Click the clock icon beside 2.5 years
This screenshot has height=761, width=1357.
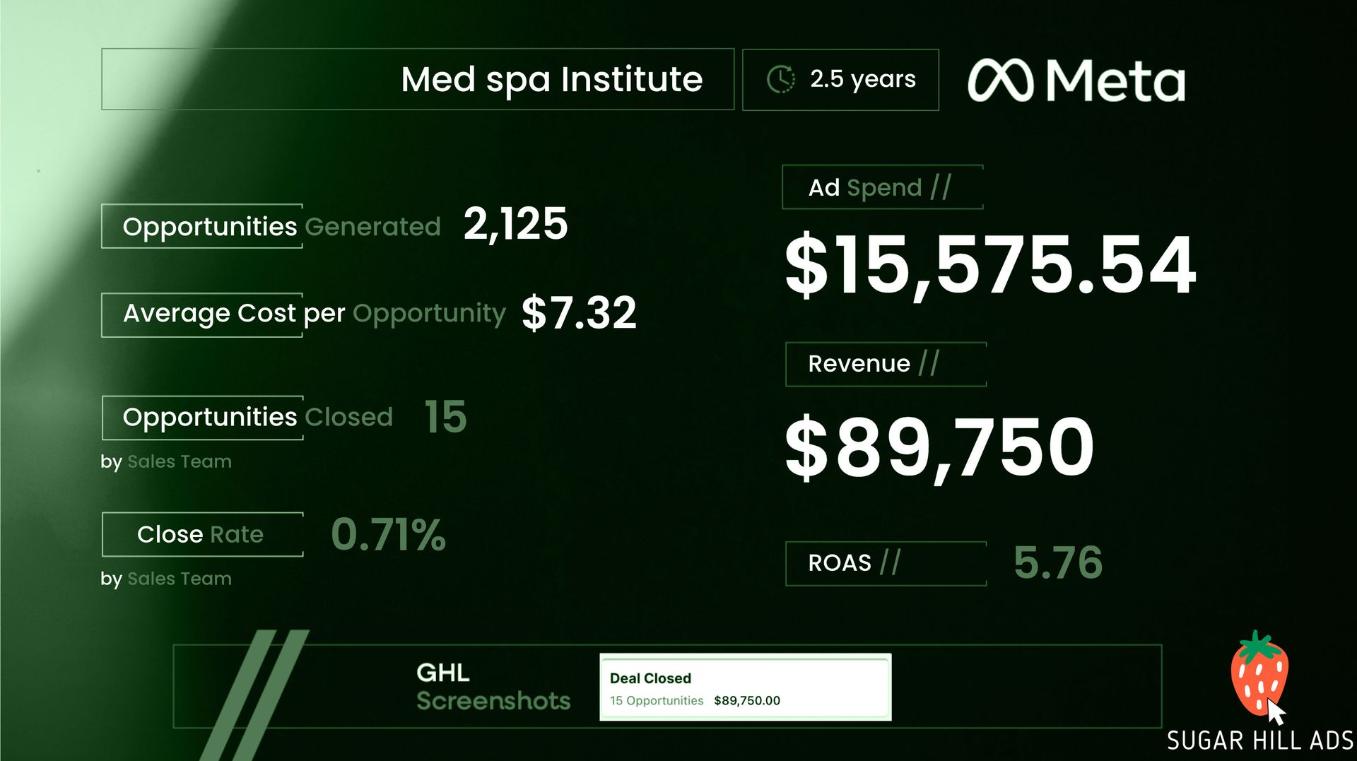pyautogui.click(x=780, y=79)
